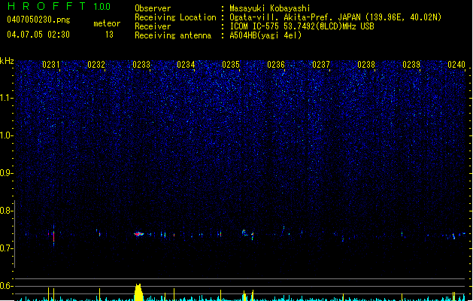Select the file name 0407050230.png
The width and height of the screenshot is (473, 301).
[x=38, y=20]
